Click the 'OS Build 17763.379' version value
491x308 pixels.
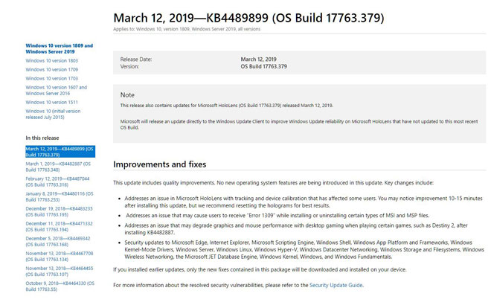pos(263,66)
